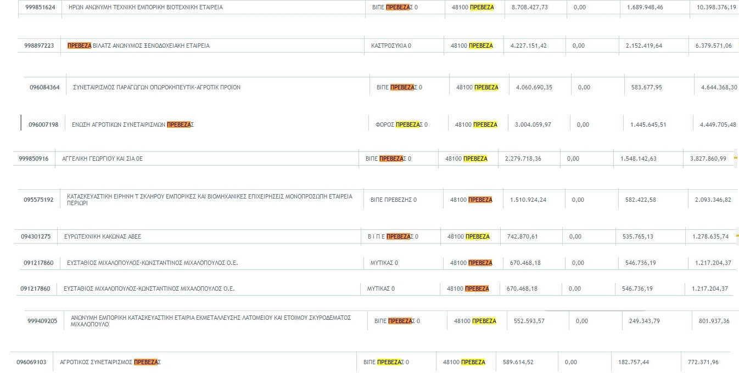The height and width of the screenshot is (373, 739).
Task: Click tax ID 999851624
Action: (40, 8)
